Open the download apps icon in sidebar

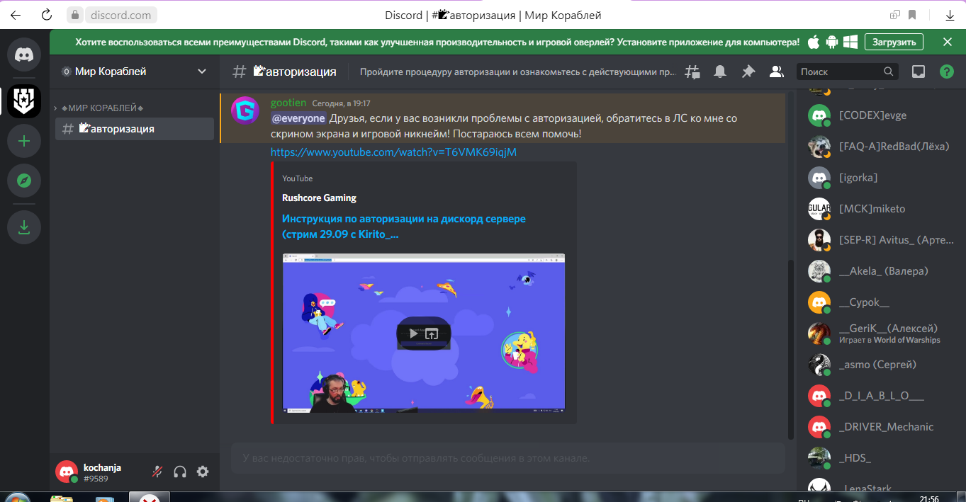tap(24, 227)
